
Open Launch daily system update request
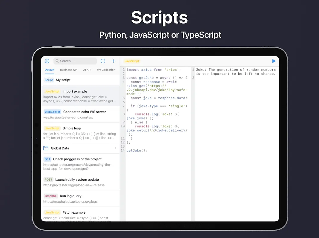click(x=80, y=182)
